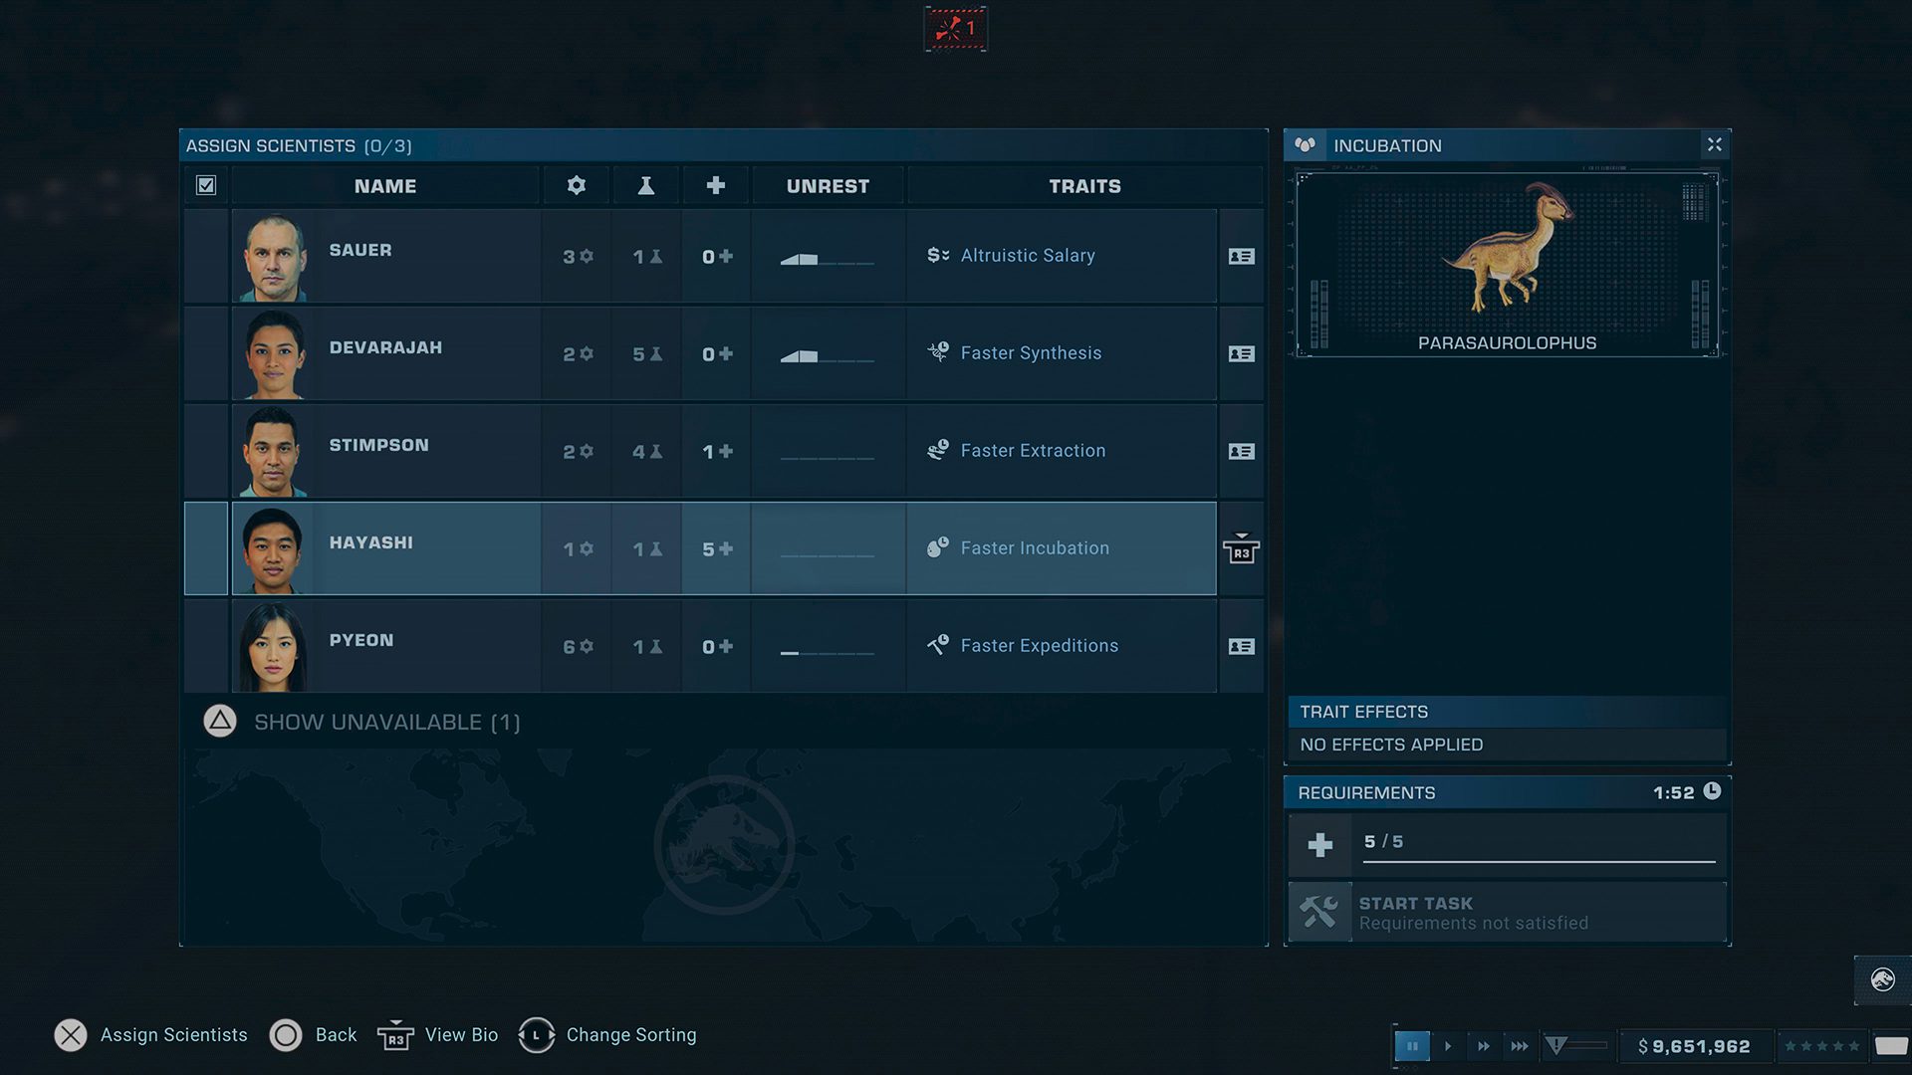This screenshot has width=1912, height=1075.
Task: Pause game using the pause speed control
Action: [x=1411, y=1046]
